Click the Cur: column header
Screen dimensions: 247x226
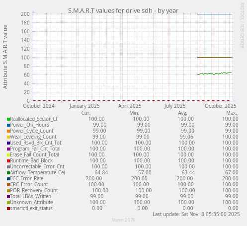click(86, 113)
